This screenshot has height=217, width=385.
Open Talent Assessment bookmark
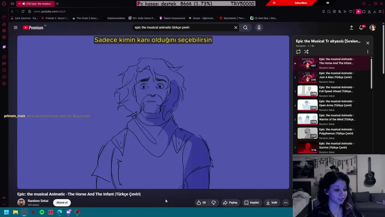point(172,18)
